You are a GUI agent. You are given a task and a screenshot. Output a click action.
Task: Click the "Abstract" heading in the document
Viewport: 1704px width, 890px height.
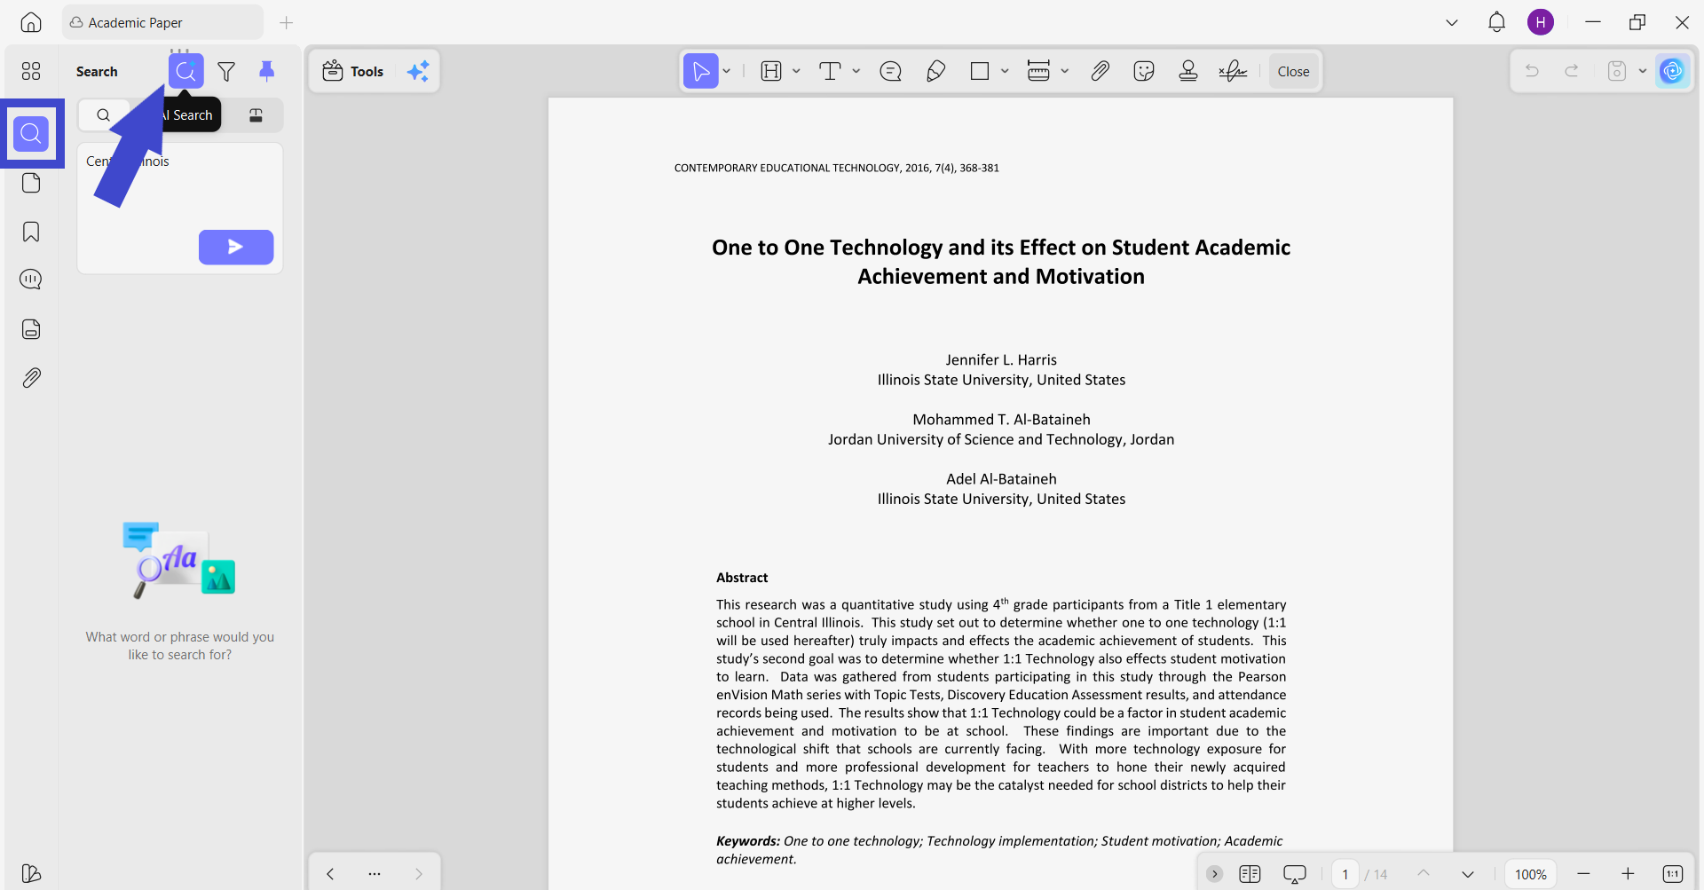tap(742, 578)
